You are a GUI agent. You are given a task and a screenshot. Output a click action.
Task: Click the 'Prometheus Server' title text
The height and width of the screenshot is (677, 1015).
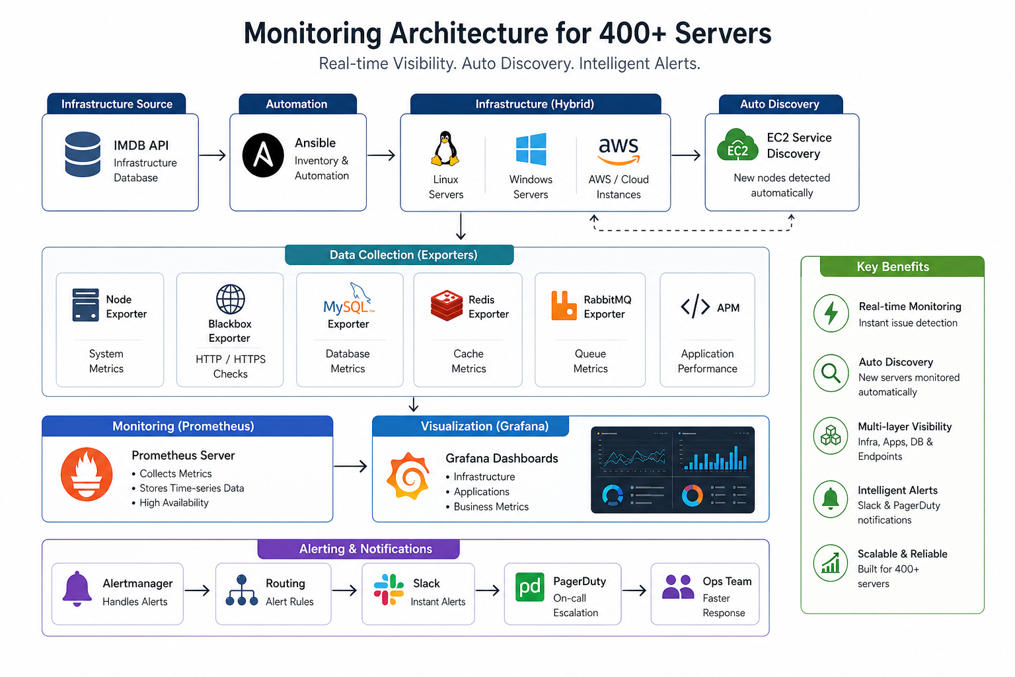[x=183, y=456]
